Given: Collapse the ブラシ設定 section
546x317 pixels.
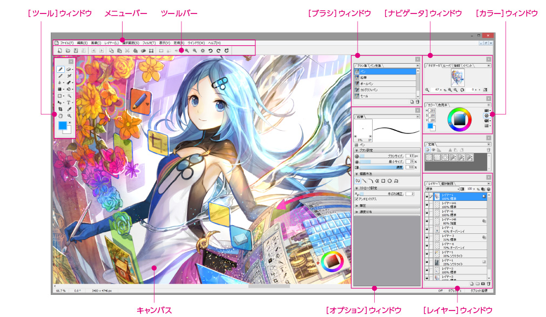Looking at the screenshot, I should coord(356,150).
